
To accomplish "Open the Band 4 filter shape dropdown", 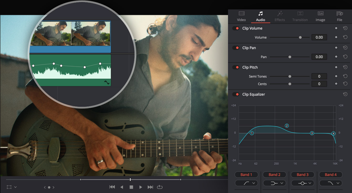I will coord(330,183).
